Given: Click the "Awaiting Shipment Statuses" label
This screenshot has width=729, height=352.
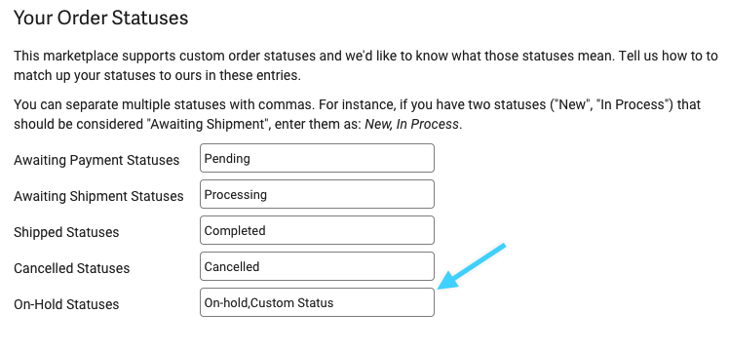Looking at the screenshot, I should [x=98, y=196].
